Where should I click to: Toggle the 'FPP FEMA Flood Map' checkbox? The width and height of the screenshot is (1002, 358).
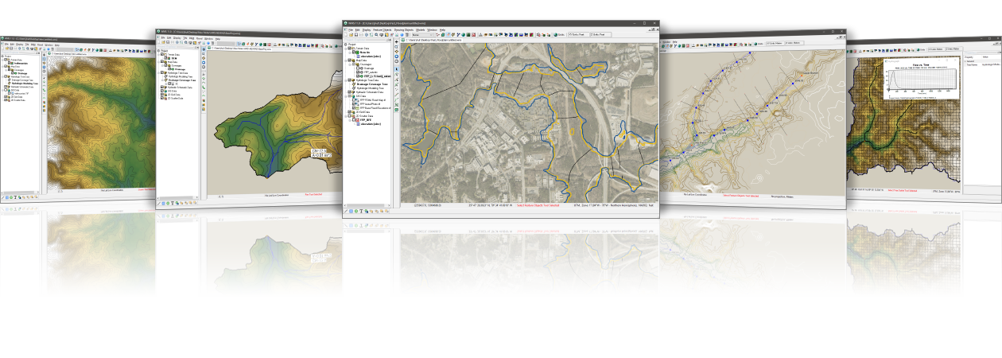(354, 100)
